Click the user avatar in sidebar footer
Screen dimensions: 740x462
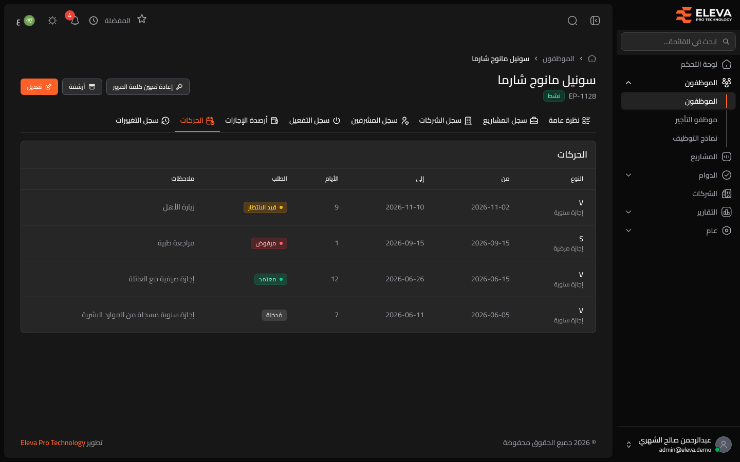(724, 445)
